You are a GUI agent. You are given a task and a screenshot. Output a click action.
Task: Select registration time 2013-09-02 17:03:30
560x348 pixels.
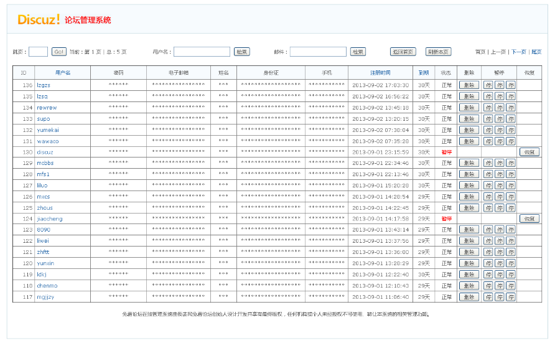click(x=380, y=85)
